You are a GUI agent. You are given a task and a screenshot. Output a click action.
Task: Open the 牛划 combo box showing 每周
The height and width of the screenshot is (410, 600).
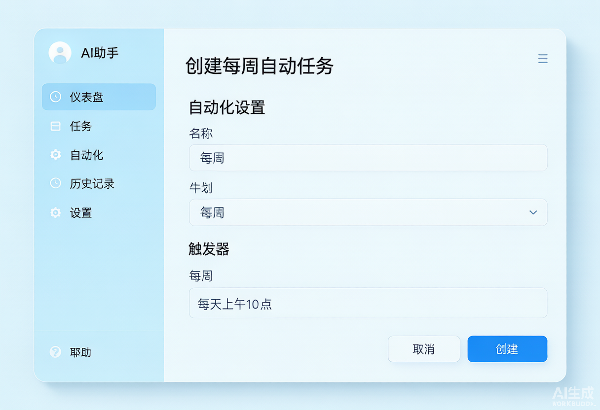pyautogui.click(x=368, y=212)
